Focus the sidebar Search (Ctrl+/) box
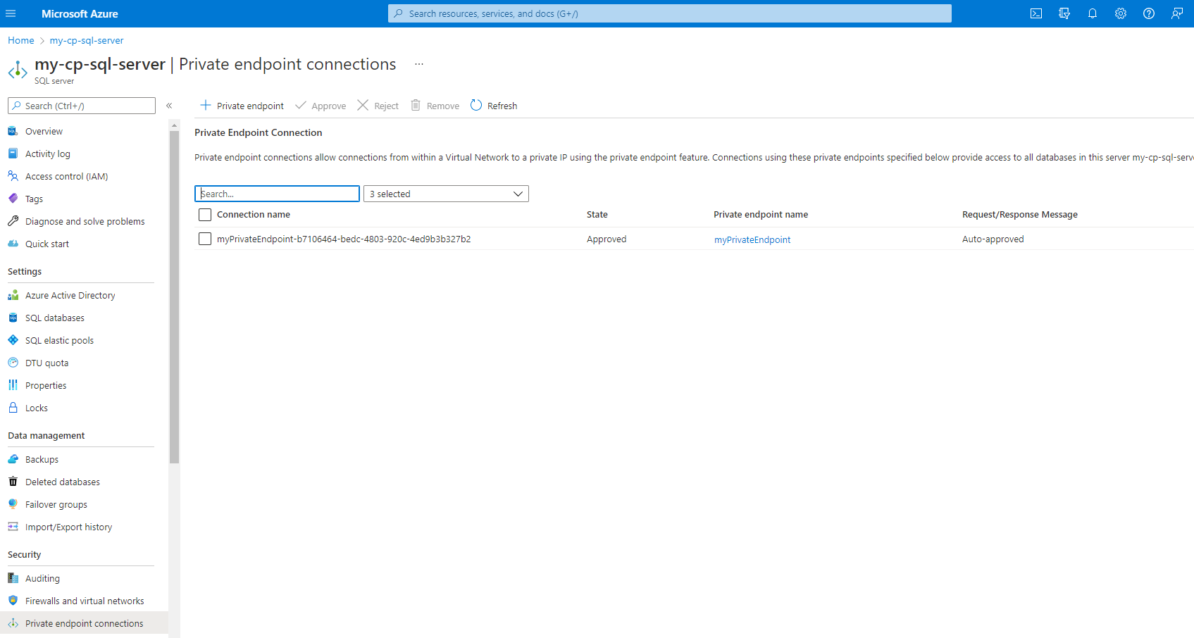The height and width of the screenshot is (638, 1194). tap(82, 106)
